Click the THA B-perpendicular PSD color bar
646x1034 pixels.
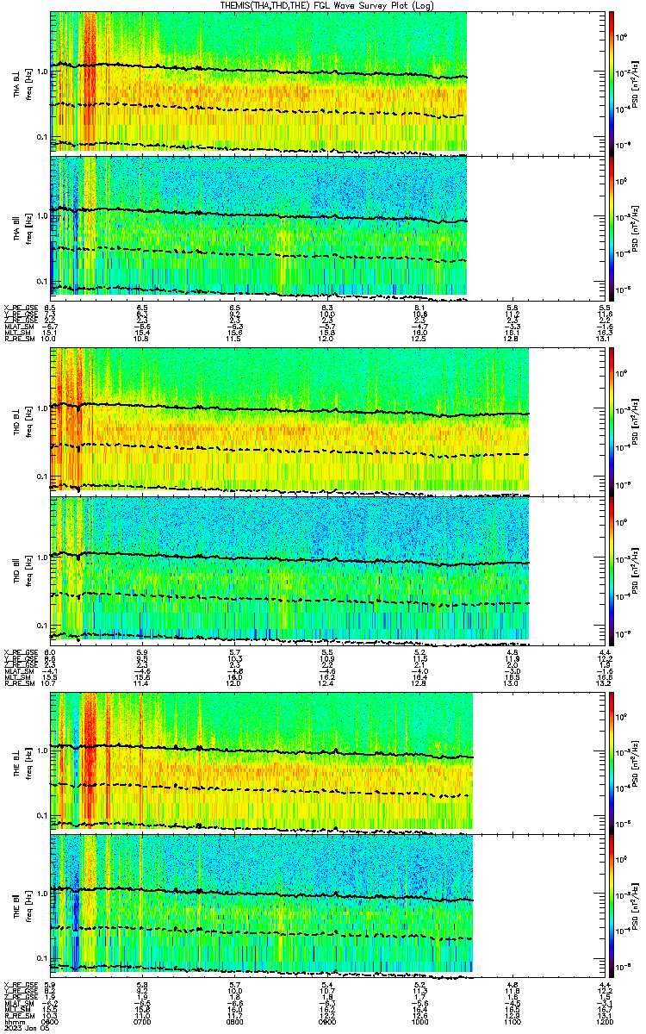[612, 82]
